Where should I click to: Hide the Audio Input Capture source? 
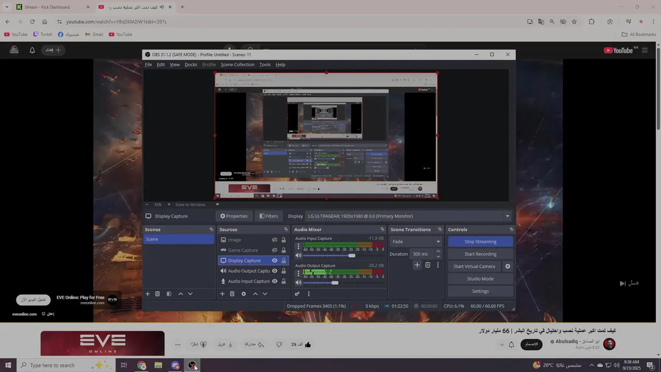click(x=275, y=281)
